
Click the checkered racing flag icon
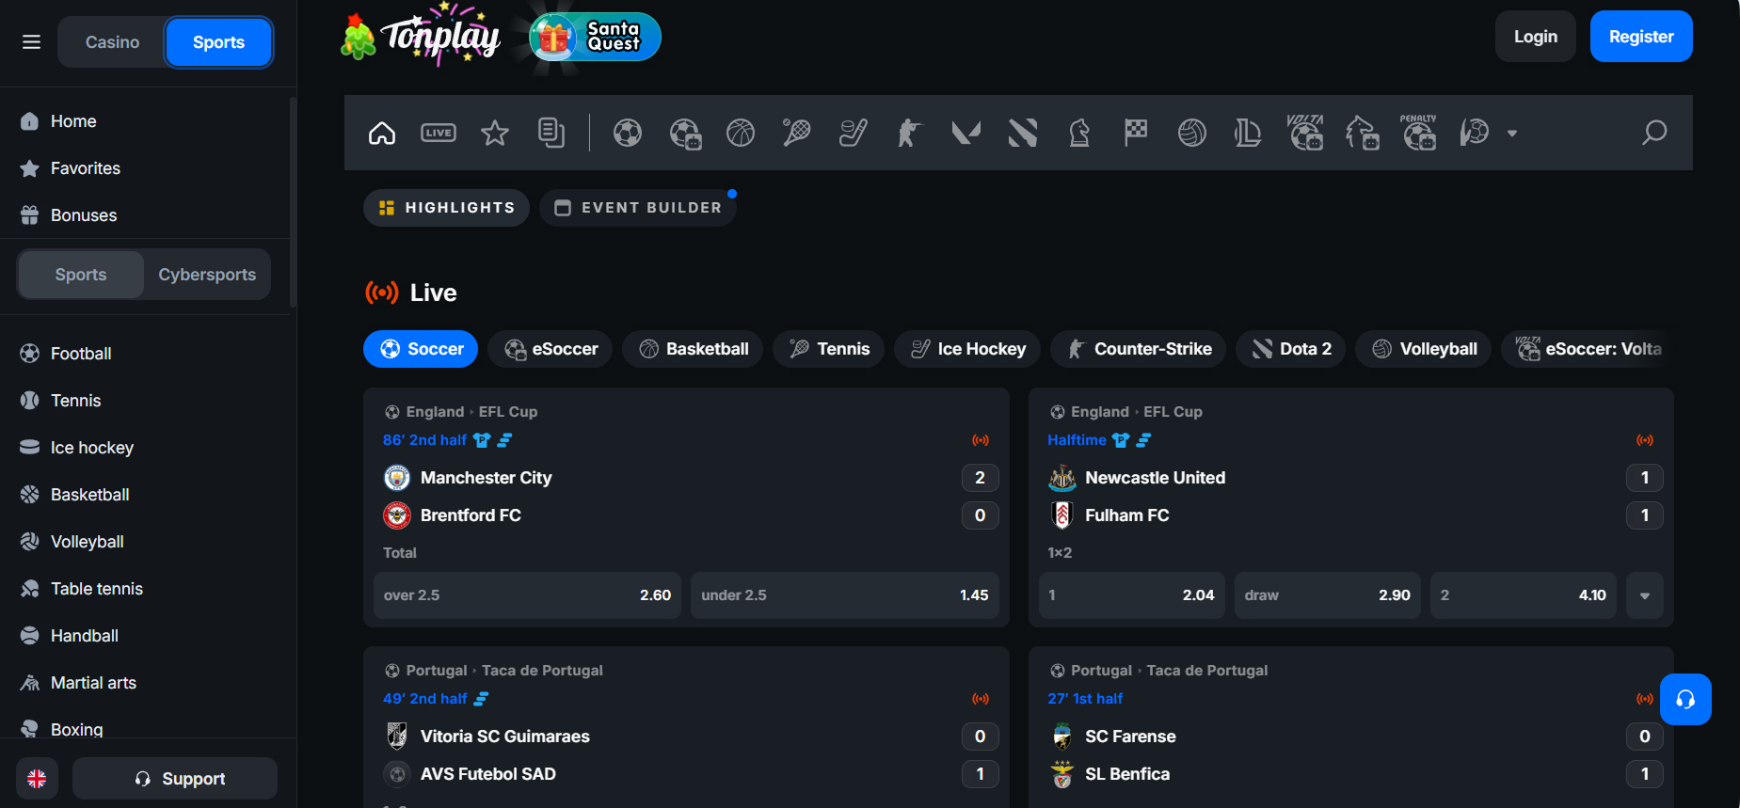[x=1136, y=133]
